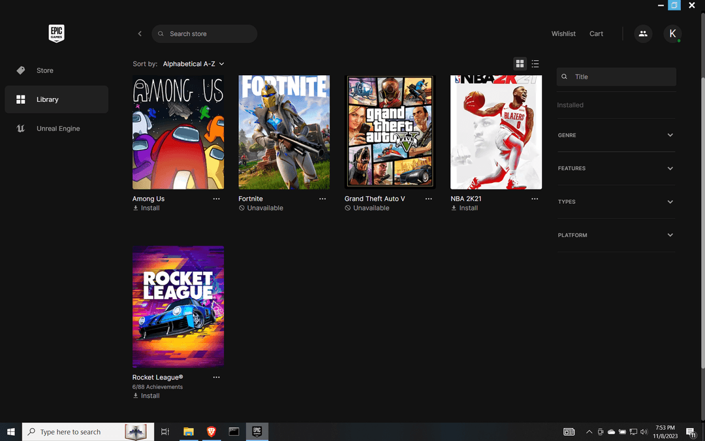The width and height of the screenshot is (705, 441).
Task: Open the Fortnite cover art
Action: tap(284, 132)
